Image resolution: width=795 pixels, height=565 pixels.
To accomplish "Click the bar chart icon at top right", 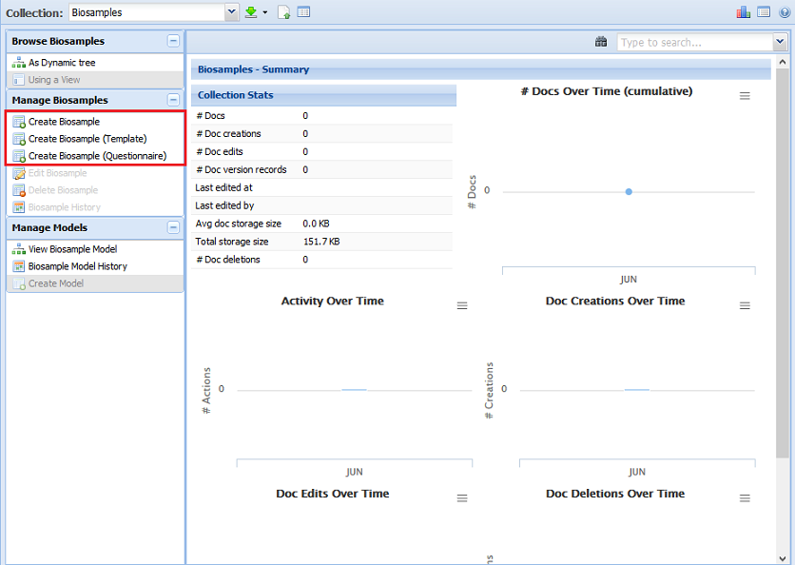I will pos(743,12).
